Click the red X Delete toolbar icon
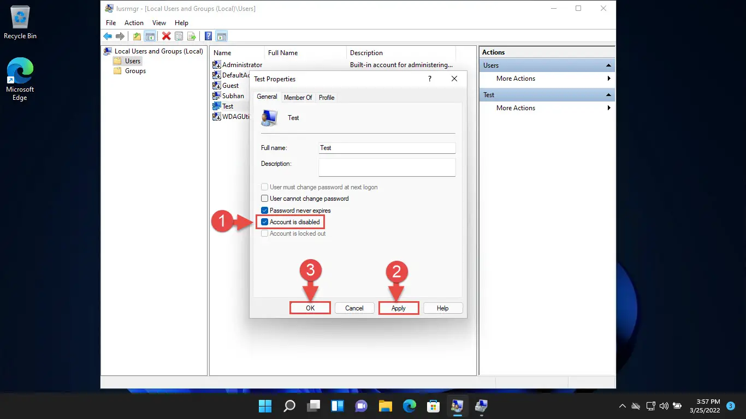Image resolution: width=746 pixels, height=419 pixels. [x=167, y=37]
